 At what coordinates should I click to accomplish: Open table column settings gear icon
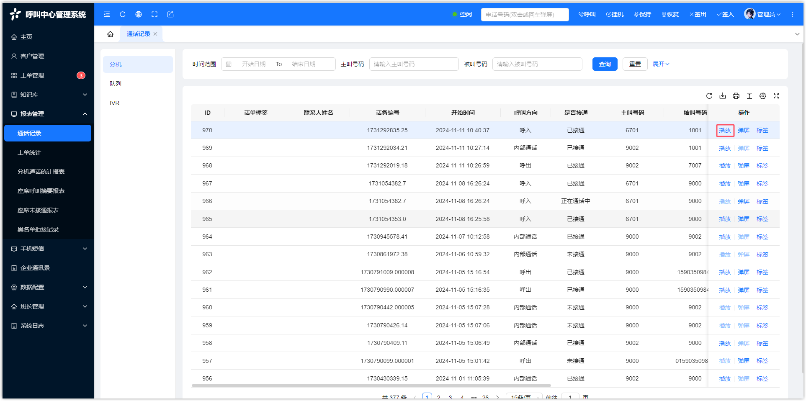tap(763, 96)
